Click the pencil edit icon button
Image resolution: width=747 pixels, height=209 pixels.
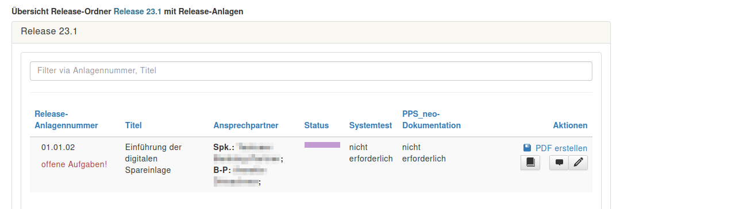578,163
